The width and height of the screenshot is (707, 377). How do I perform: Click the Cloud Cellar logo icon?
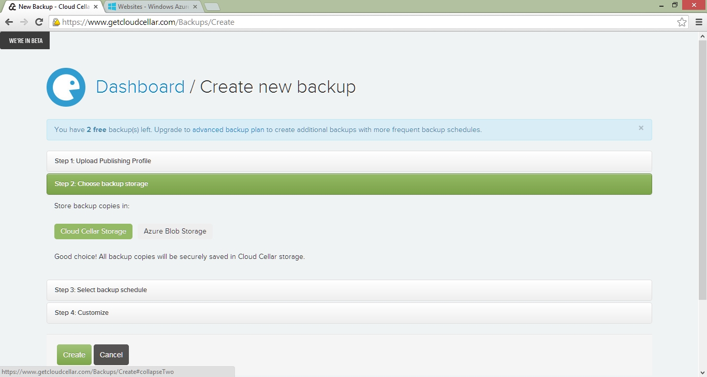[x=66, y=87]
